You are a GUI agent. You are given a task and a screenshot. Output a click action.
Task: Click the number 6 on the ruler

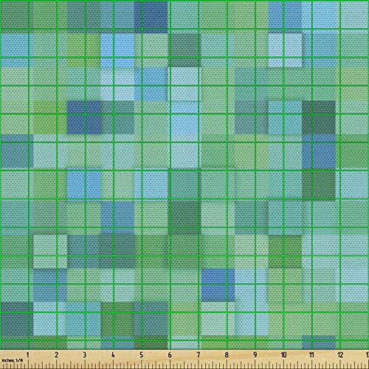point(170,355)
